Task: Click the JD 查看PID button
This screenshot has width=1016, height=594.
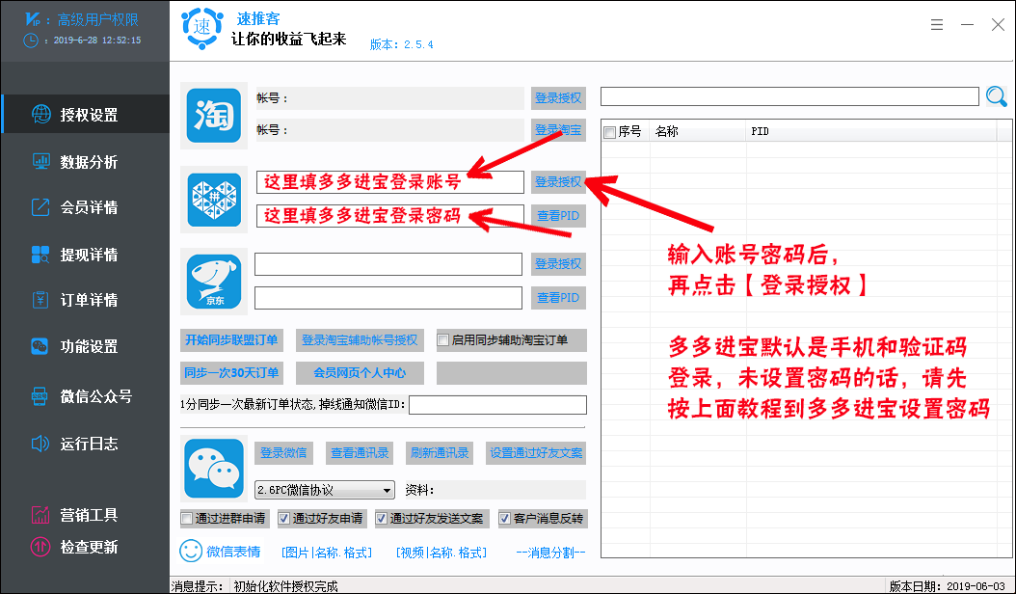Action: pos(558,298)
